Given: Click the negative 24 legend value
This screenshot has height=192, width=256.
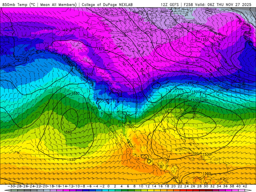Looking at the screenshot, I should click(31, 186).
